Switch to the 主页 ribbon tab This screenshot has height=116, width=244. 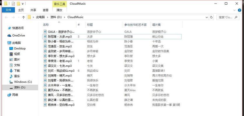[x=21, y=10]
